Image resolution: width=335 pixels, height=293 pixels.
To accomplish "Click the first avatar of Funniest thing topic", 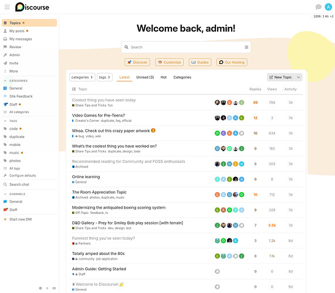I will pos(217,241).
